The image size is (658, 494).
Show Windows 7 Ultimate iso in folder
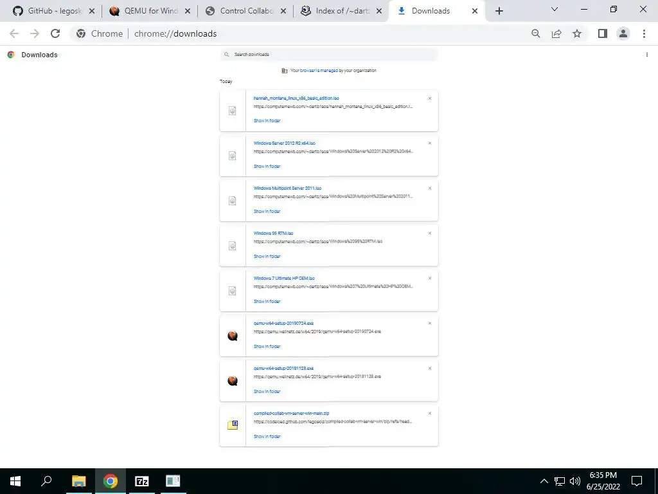(267, 301)
